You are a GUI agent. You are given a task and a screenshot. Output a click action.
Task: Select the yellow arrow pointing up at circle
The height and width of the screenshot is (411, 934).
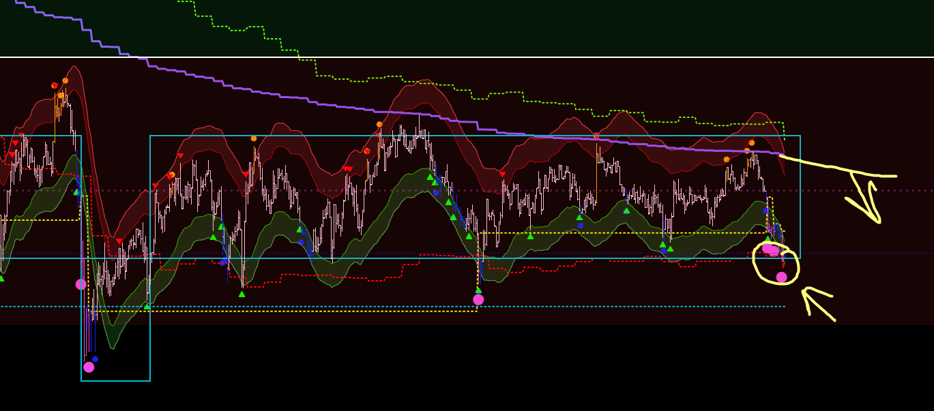[x=817, y=304]
